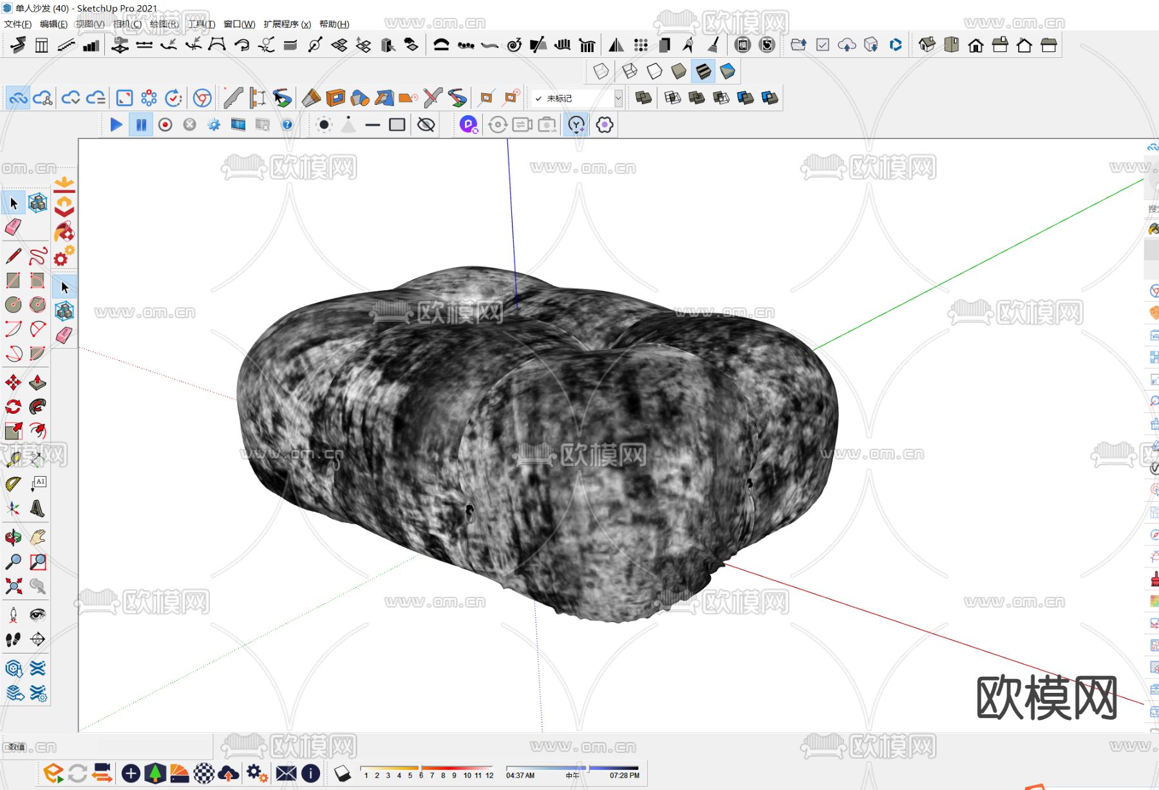1159x790 pixels.
Task: Choose the Push/Pull tool
Action: [37, 383]
